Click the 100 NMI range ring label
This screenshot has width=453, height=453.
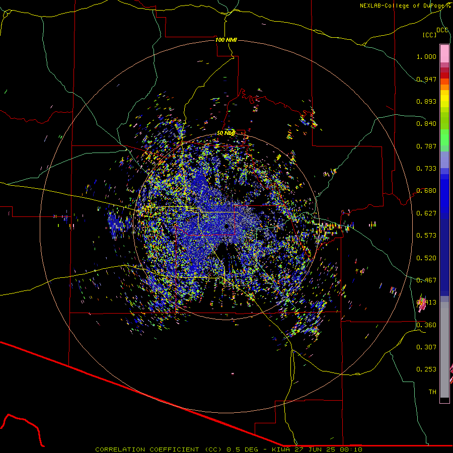(226, 40)
